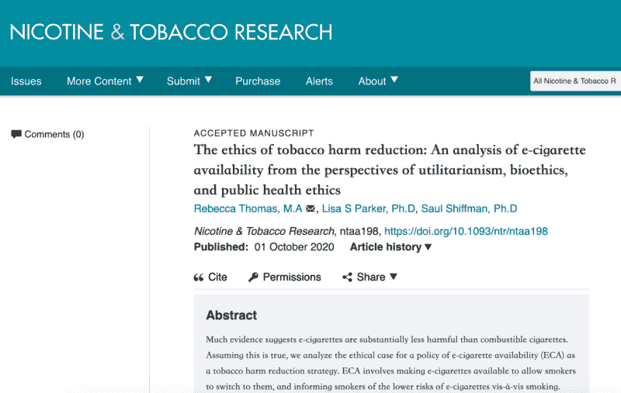Follow the doi.org/10.1093/ntr/ntaa198 link
621x393 pixels.
[466, 231]
